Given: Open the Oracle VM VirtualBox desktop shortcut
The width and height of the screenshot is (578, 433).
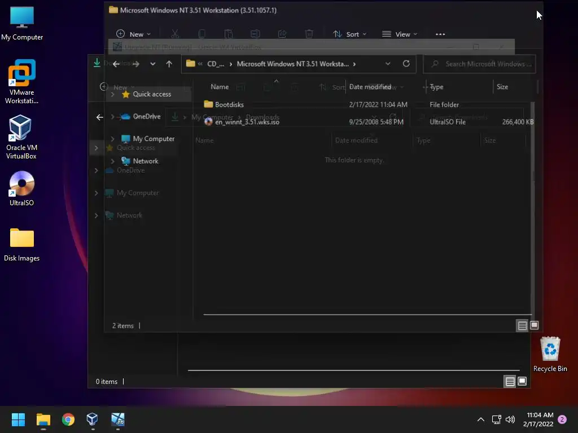Looking at the screenshot, I should 21,136.
